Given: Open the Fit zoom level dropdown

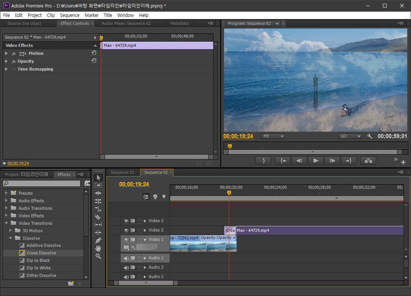Looking at the screenshot, I should [273, 136].
